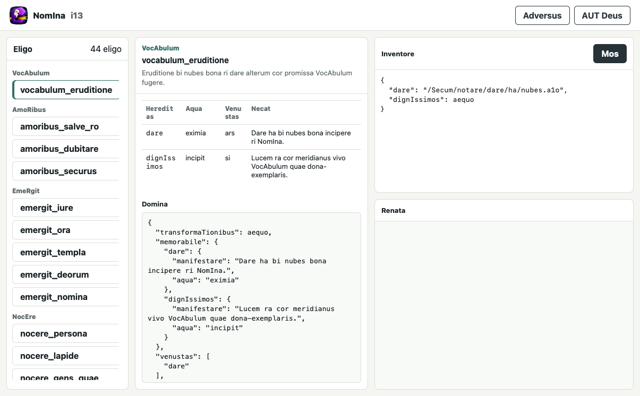The height and width of the screenshot is (396, 640).
Task: Click the 'Domina' section heading
Action: pyautogui.click(x=155, y=204)
